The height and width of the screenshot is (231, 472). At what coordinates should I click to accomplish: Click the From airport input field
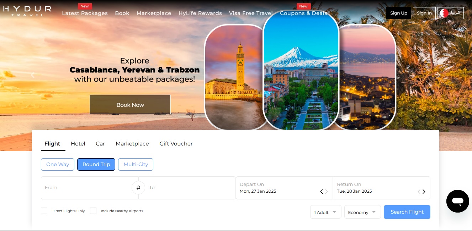86,188
